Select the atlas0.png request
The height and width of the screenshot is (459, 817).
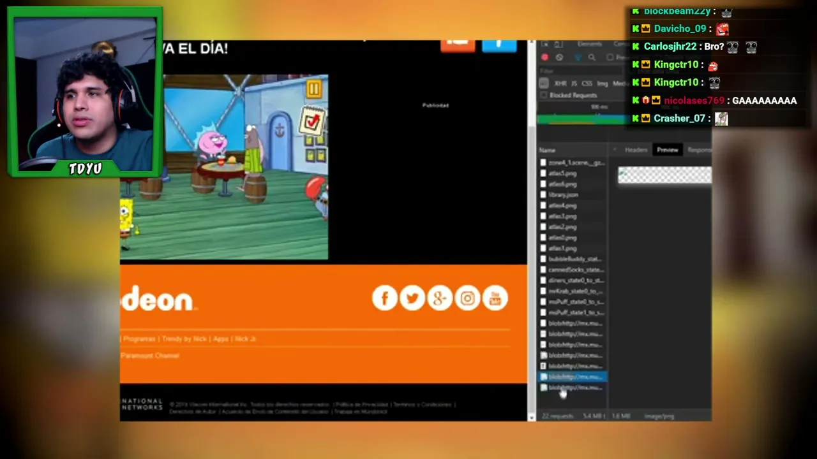(572, 238)
